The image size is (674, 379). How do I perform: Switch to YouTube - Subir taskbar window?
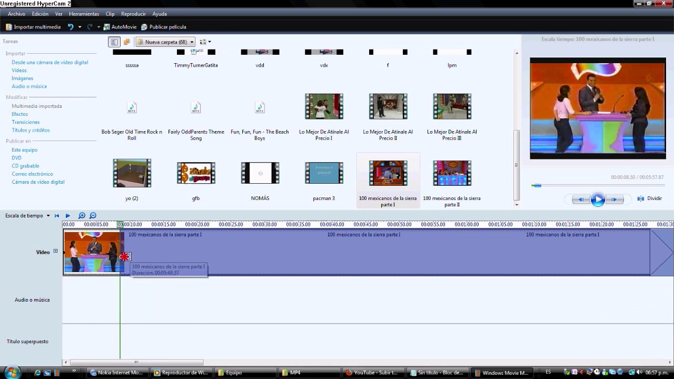point(373,373)
